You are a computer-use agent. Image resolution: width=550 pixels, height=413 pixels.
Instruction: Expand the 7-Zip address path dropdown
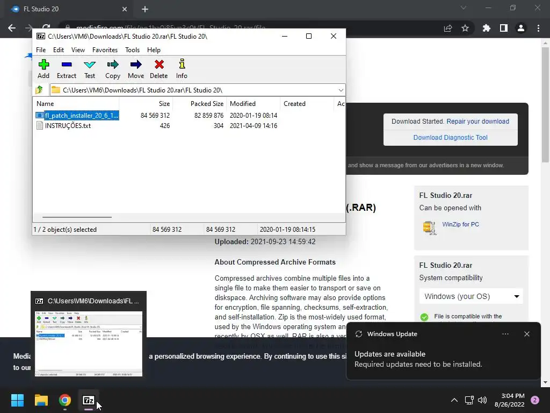coord(341,90)
